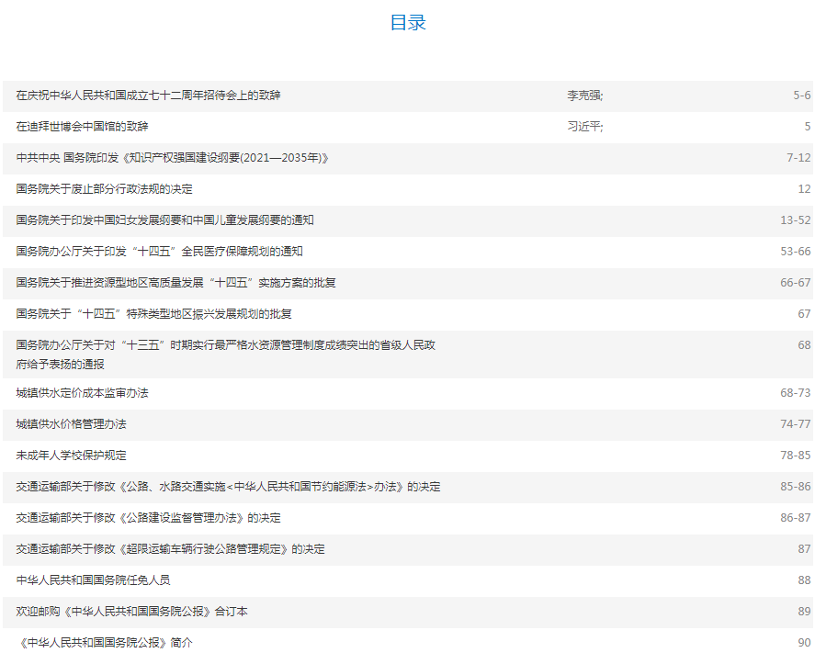Image resolution: width=826 pixels, height=664 pixels.
Task: Open '十四五'全民医疗保障规划的通知 entry
Action: pyautogui.click(x=159, y=251)
